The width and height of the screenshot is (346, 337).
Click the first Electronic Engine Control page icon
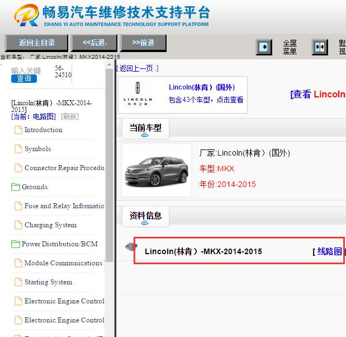click(x=18, y=301)
